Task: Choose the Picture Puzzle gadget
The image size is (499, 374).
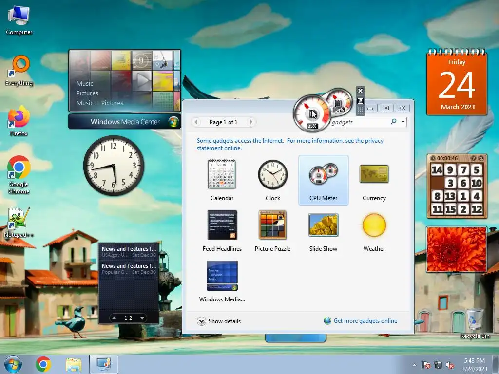Action: point(273,231)
